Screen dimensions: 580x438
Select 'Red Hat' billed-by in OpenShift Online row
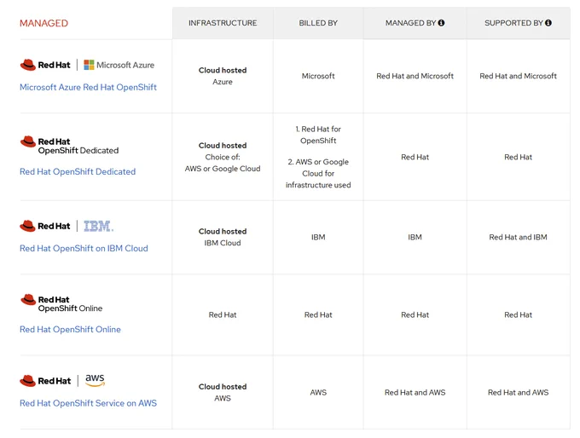coord(318,315)
